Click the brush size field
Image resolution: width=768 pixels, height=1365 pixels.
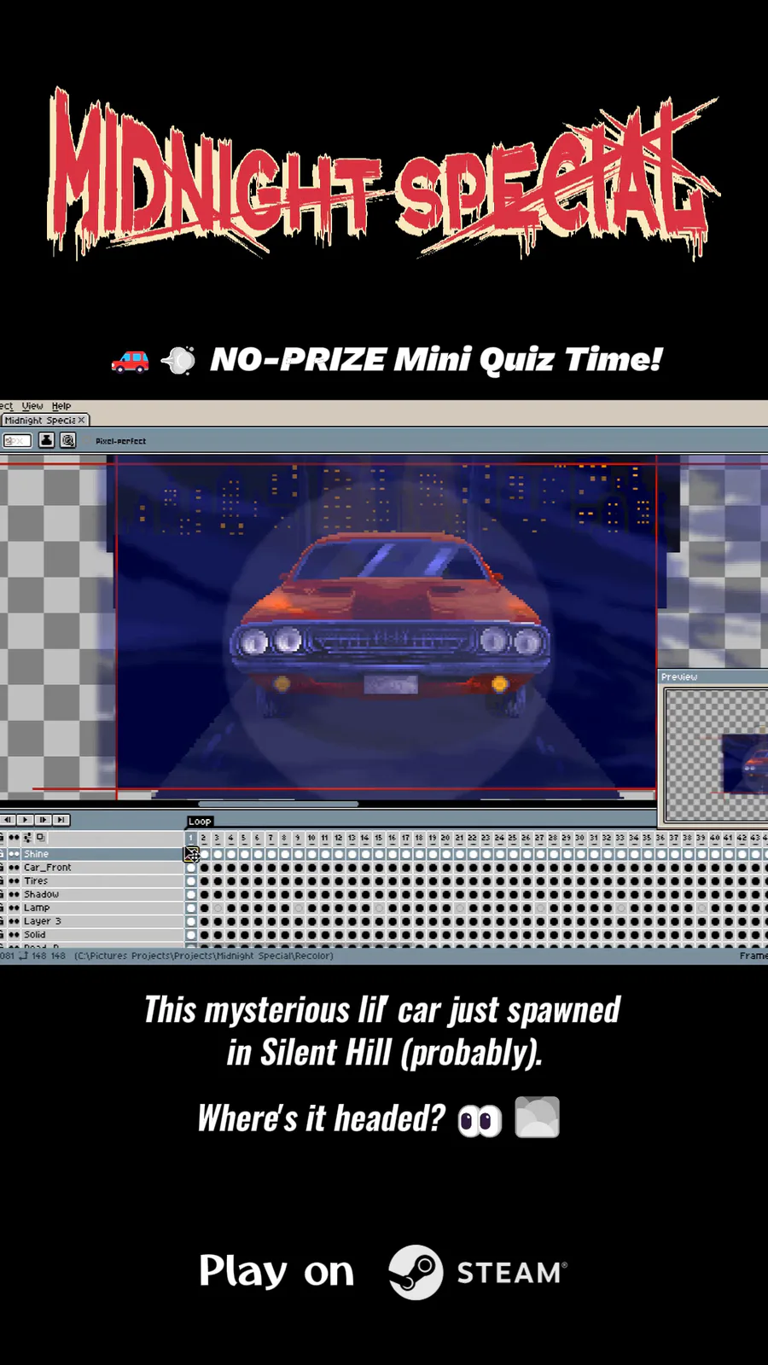click(17, 440)
